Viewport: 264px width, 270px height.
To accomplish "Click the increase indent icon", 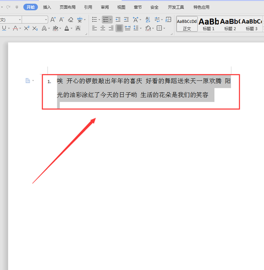I will click(x=126, y=20).
